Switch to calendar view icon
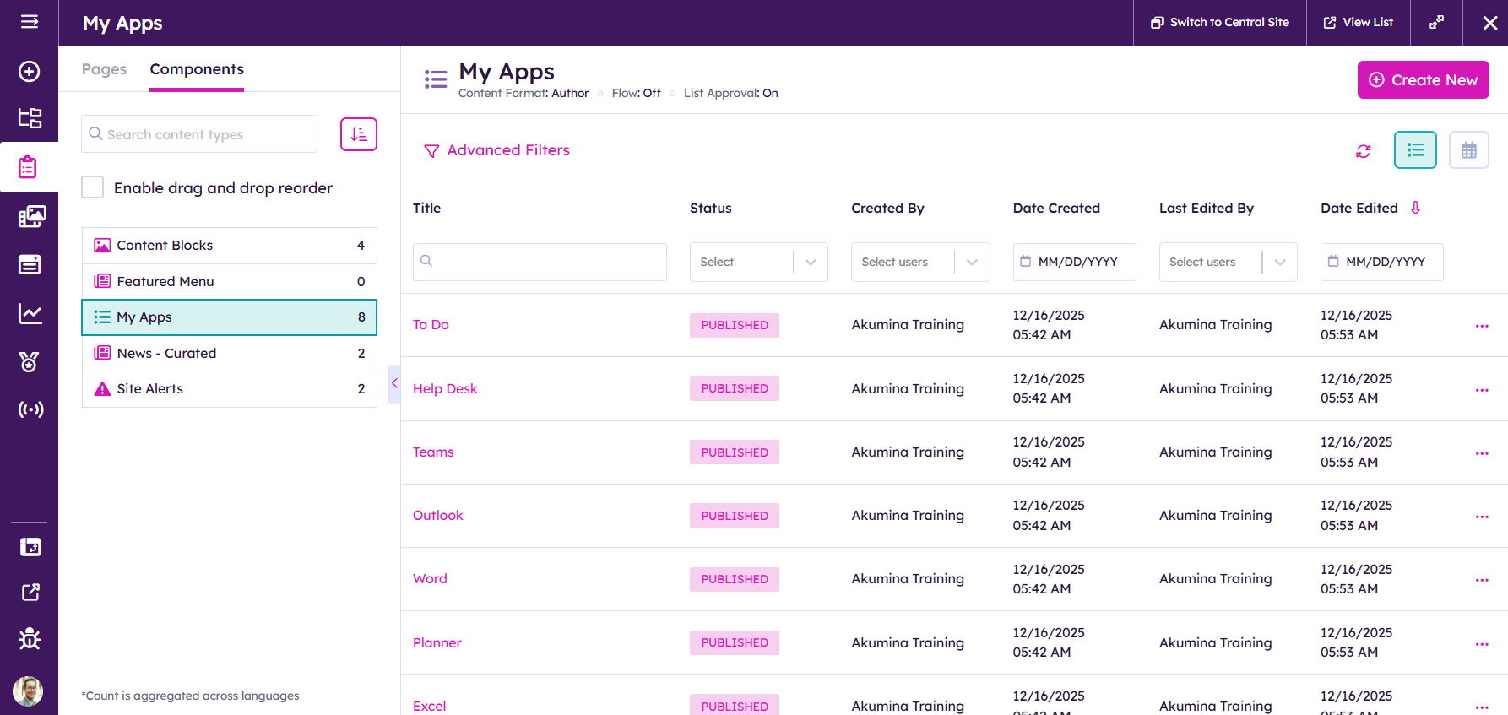1508x715 pixels. [1468, 150]
